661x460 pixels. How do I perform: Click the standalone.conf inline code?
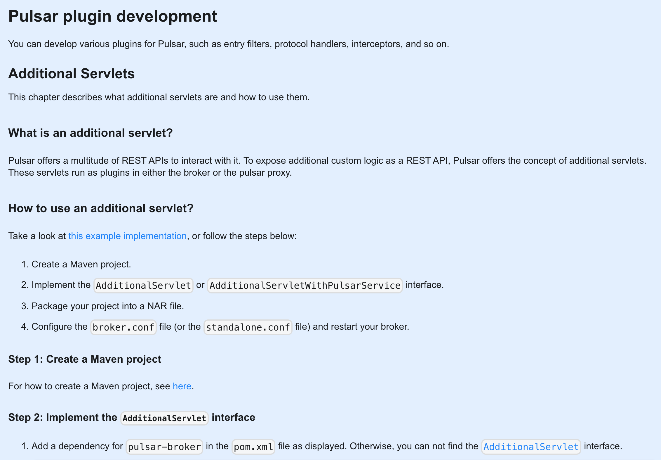(248, 327)
